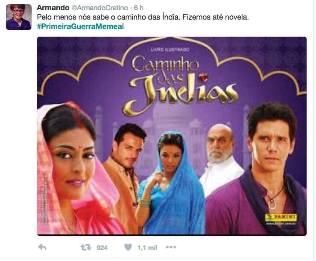Visit the @ArmandoCretino handle link
This screenshot has width=316, height=261.
tap(99, 8)
